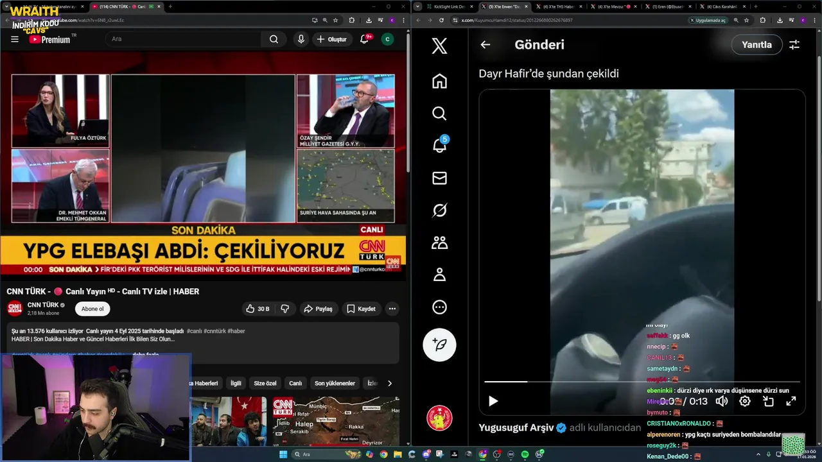822x462 pixels.
Task: Click Abone ol subscribe button
Action: pos(92,309)
